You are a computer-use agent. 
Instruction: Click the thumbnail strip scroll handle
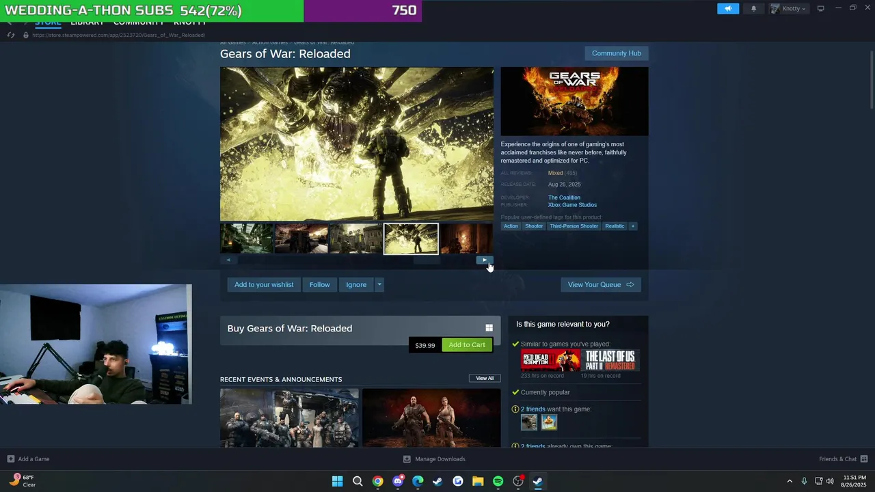[x=427, y=260]
